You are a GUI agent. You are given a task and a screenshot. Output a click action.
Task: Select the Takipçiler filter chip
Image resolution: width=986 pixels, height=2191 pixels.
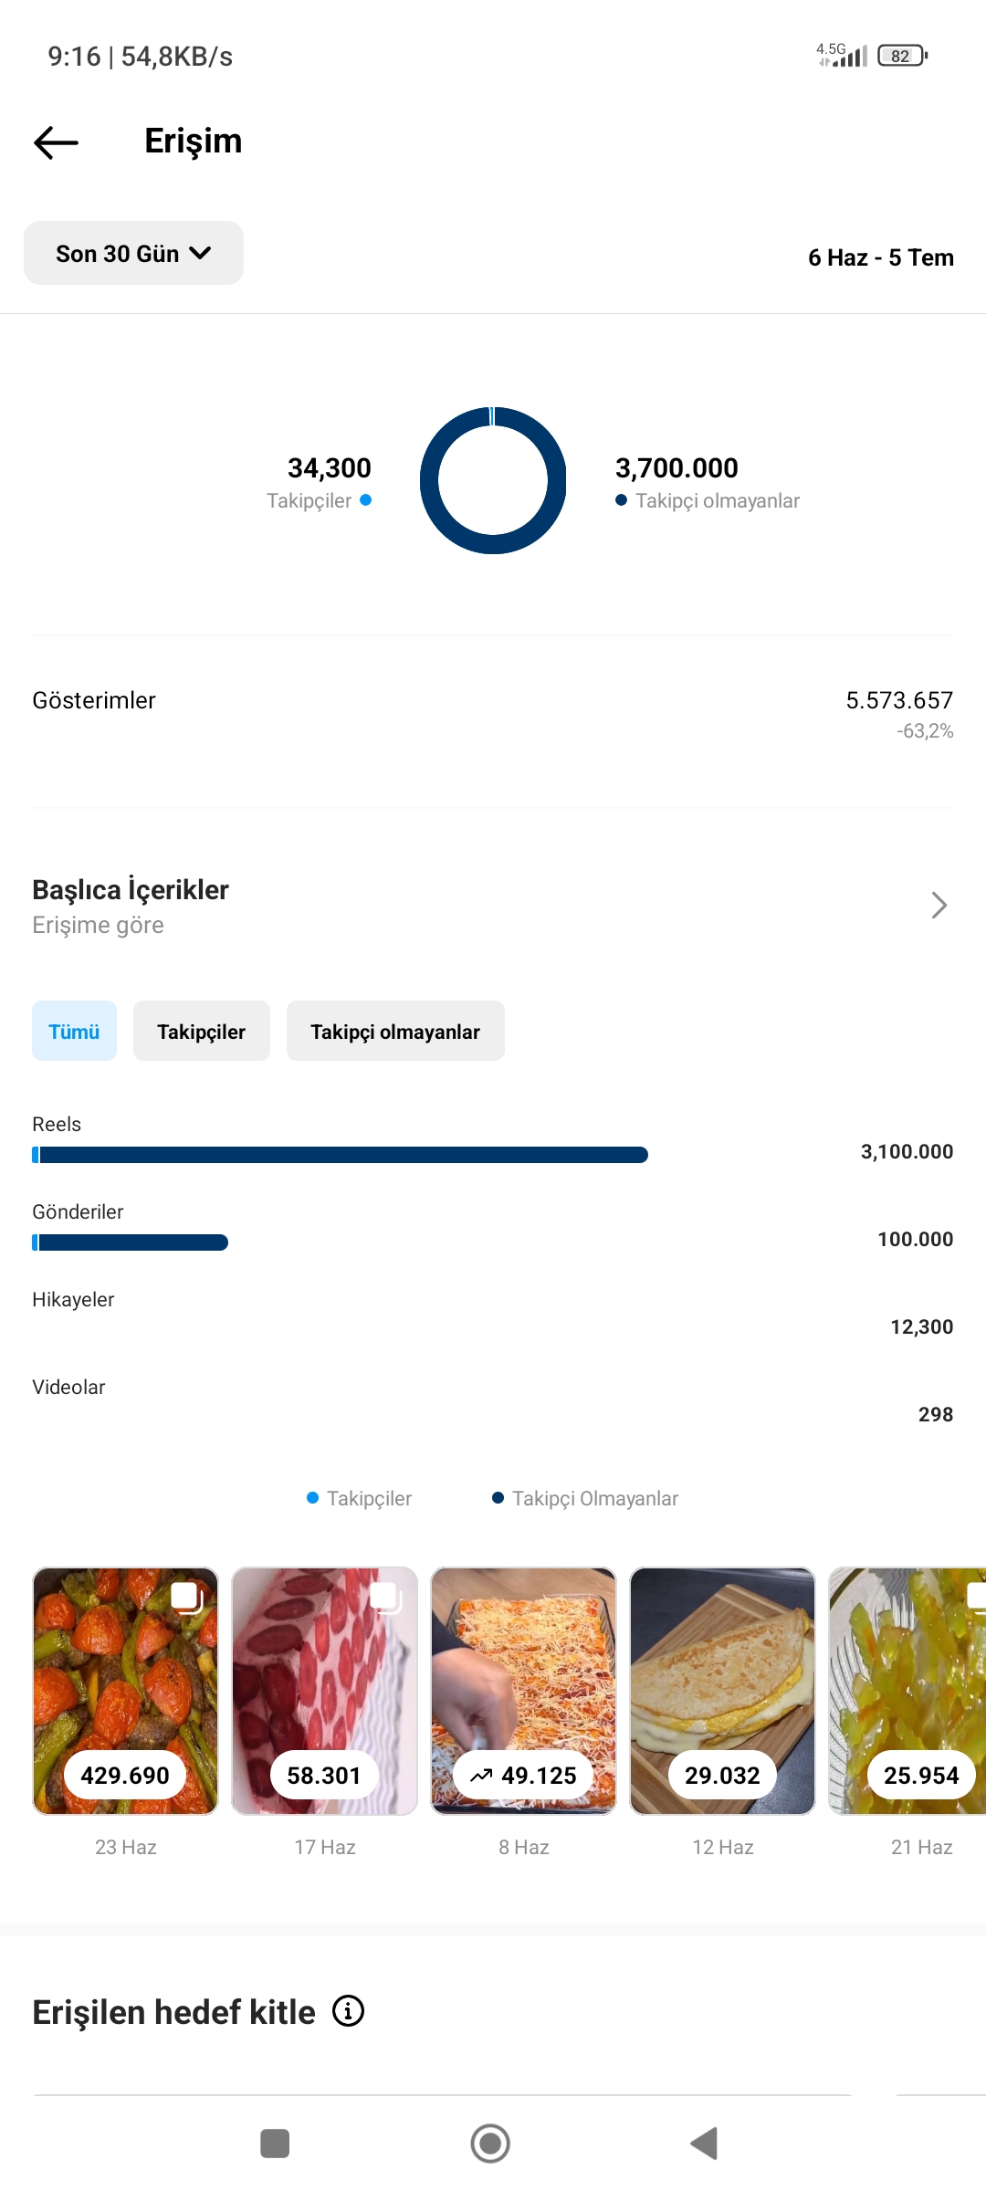point(201,1031)
